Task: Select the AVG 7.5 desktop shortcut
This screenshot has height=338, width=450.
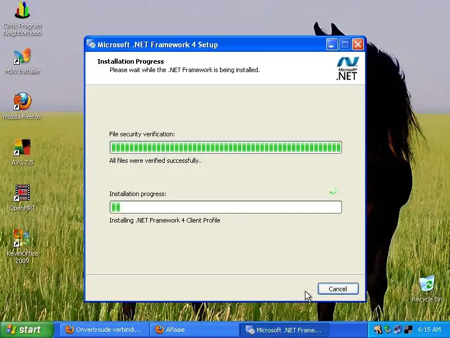Action: (x=22, y=152)
